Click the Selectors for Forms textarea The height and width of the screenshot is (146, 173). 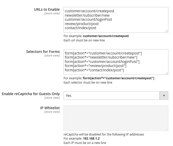pyautogui.click(x=116, y=62)
